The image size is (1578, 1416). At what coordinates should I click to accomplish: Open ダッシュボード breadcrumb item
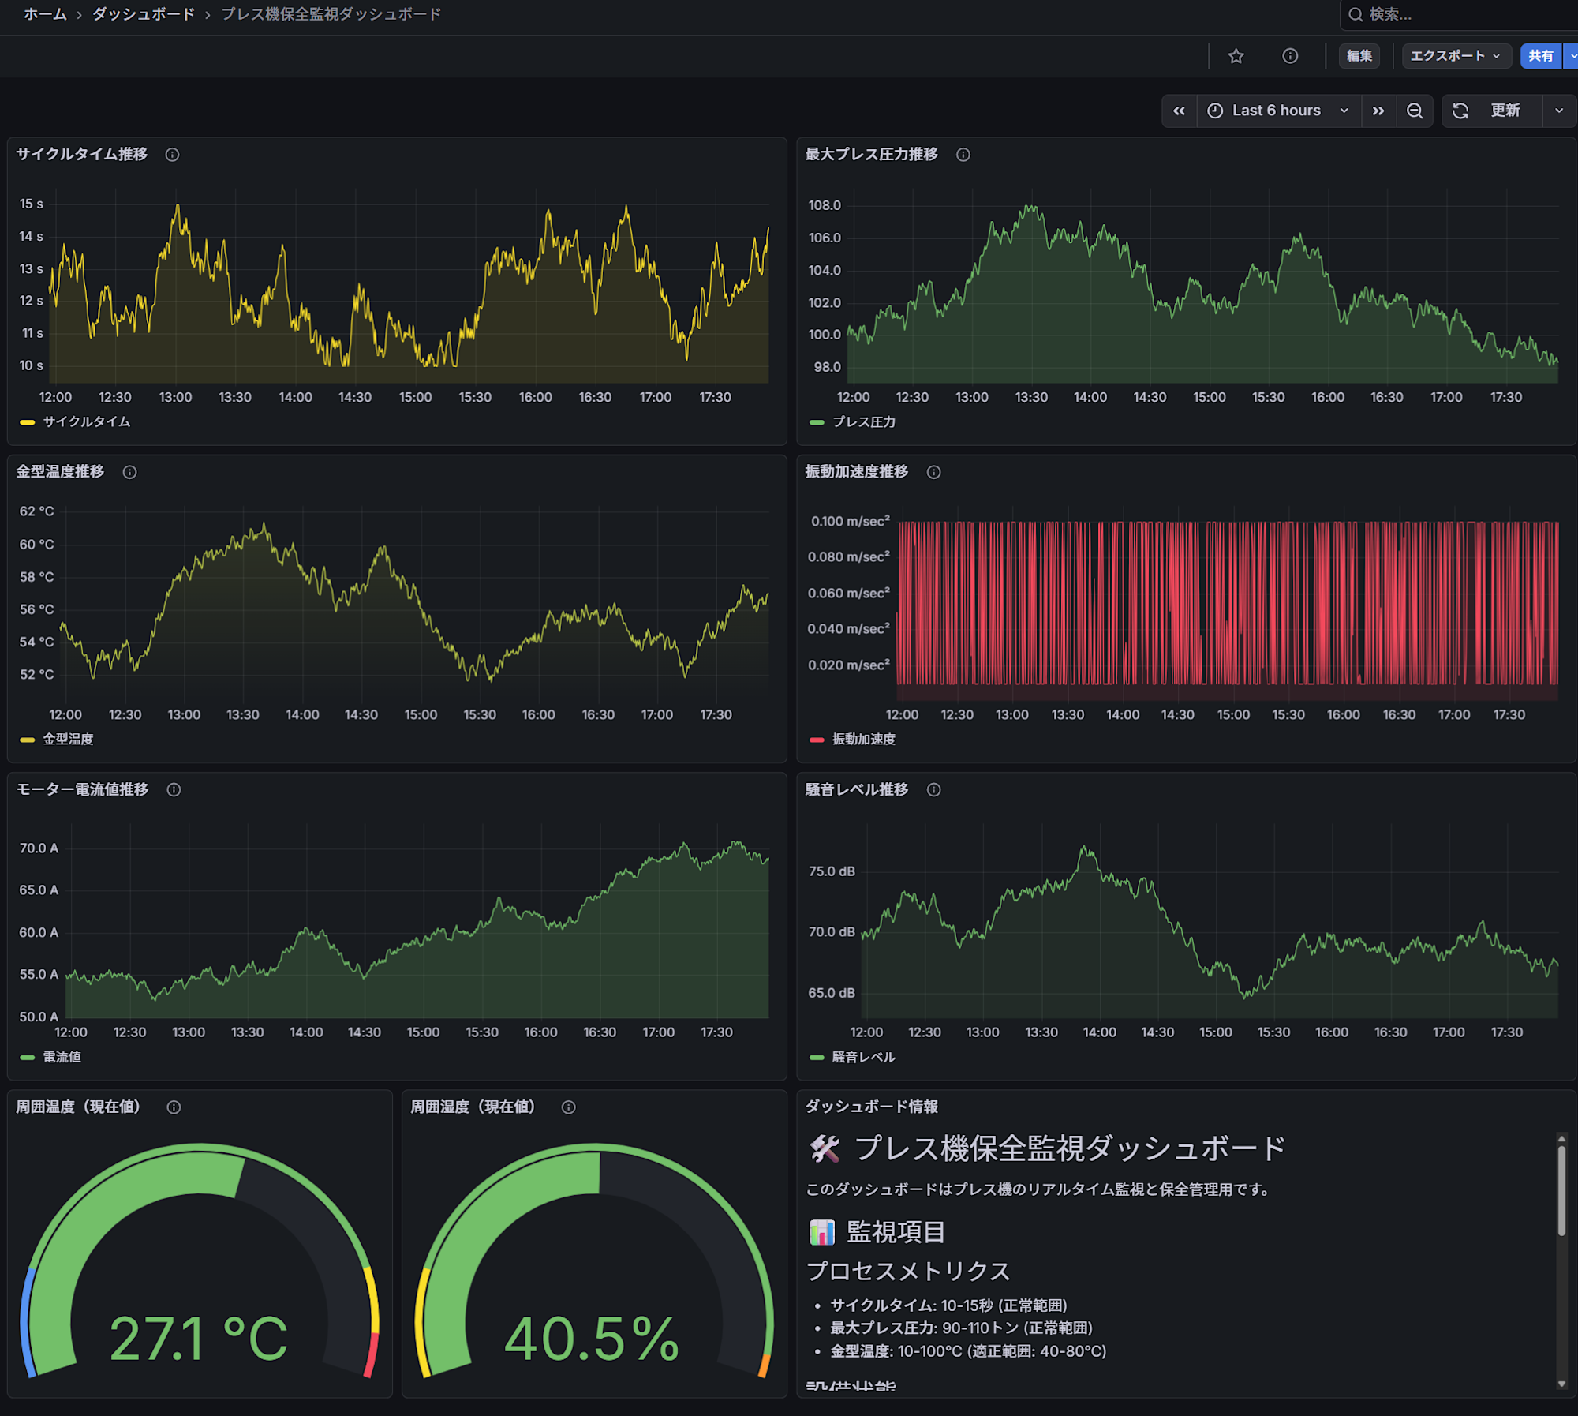click(143, 14)
